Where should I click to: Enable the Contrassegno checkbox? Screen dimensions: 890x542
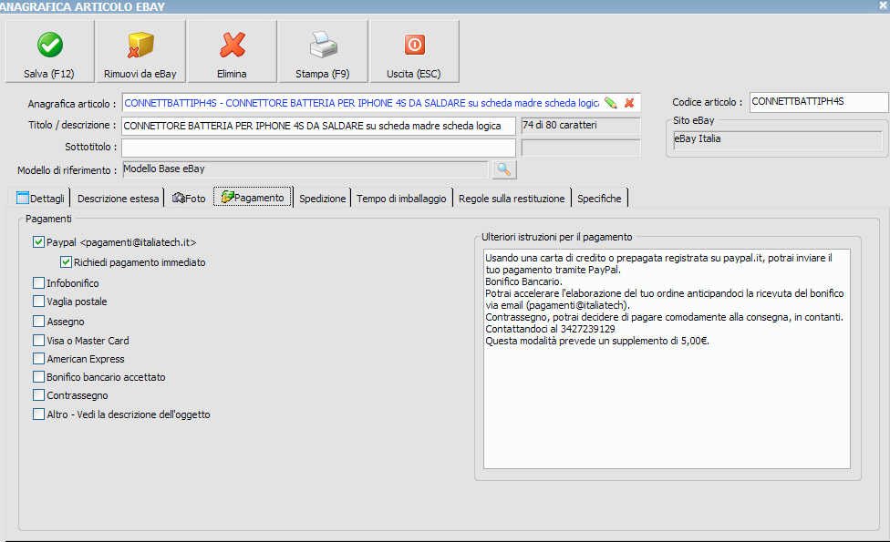pos(38,394)
